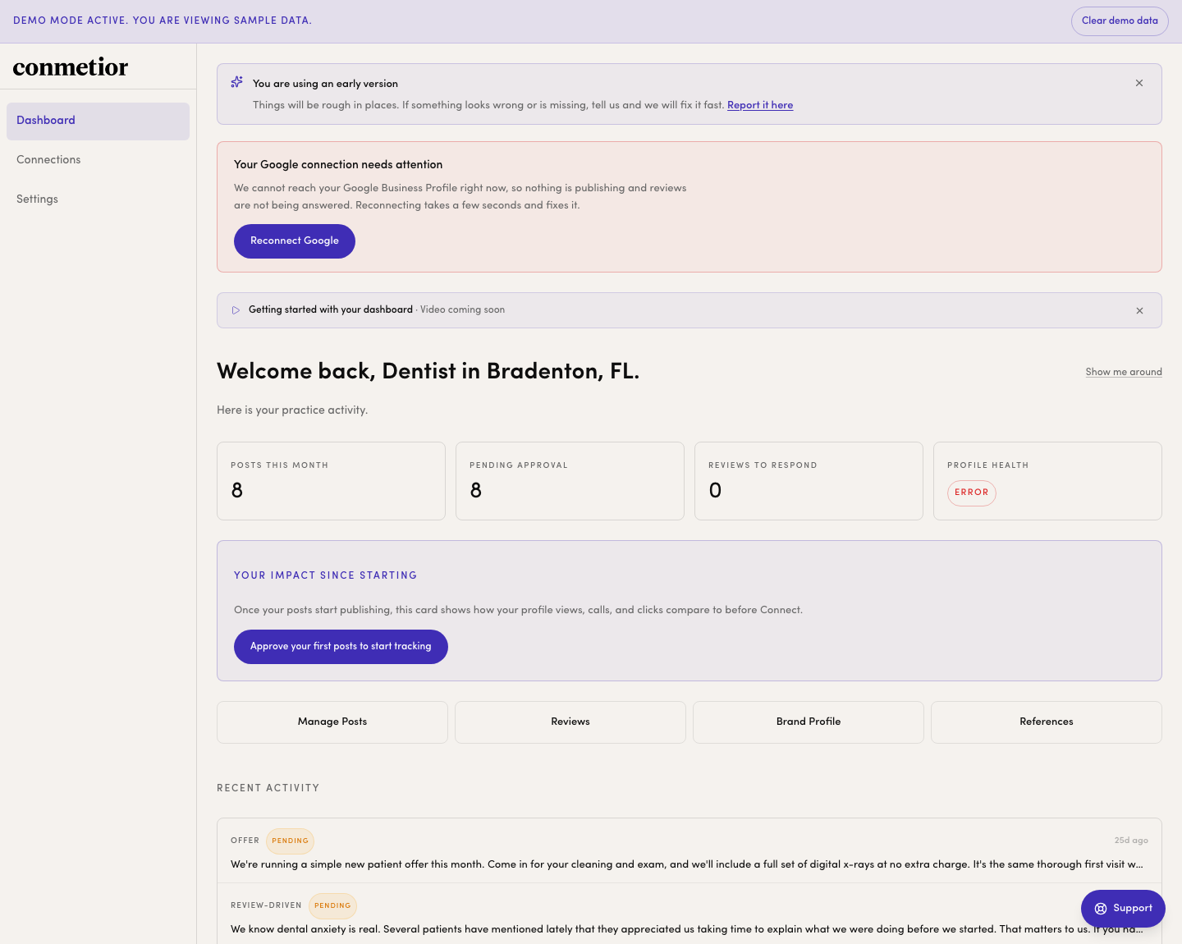
Task: Click the Show me around link
Action: [1124, 372]
